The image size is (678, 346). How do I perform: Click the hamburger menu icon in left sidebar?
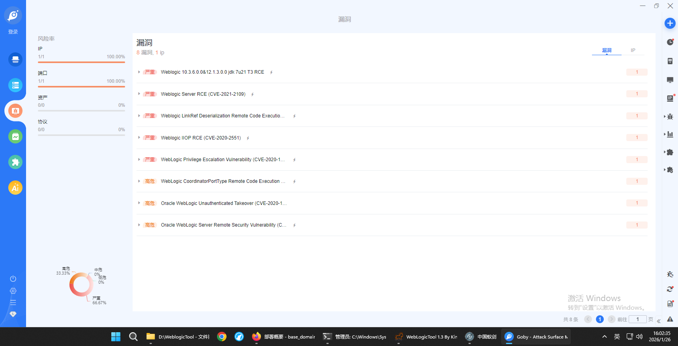(x=13, y=303)
